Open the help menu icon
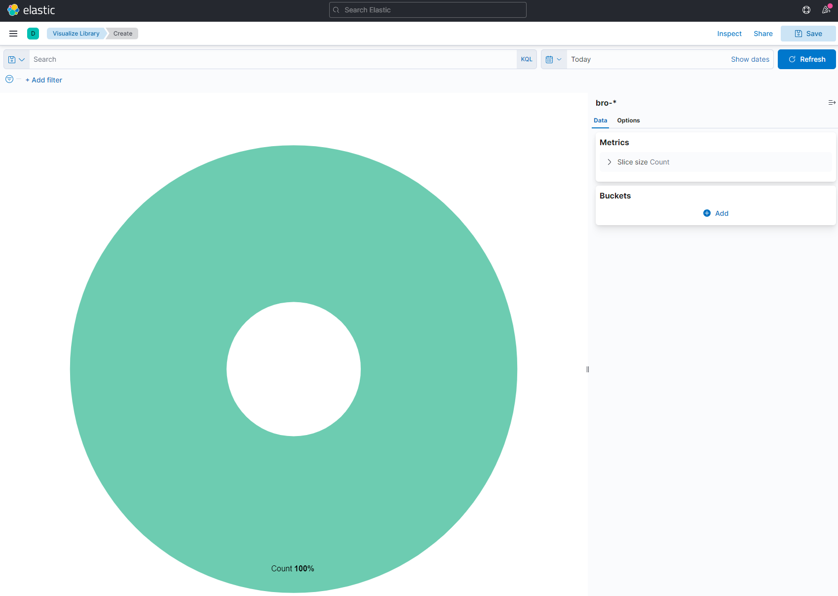 point(806,10)
